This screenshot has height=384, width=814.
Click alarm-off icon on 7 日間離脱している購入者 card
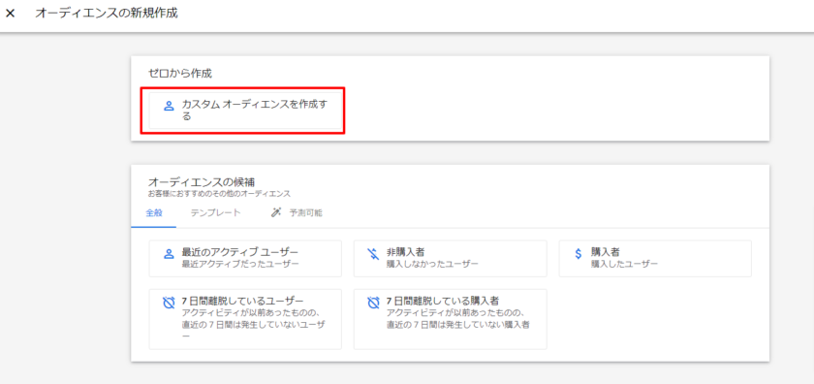[x=373, y=303]
